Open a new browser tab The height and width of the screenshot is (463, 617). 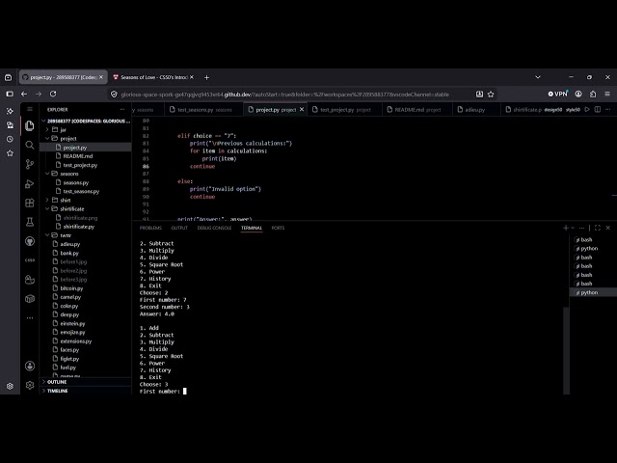[206, 77]
